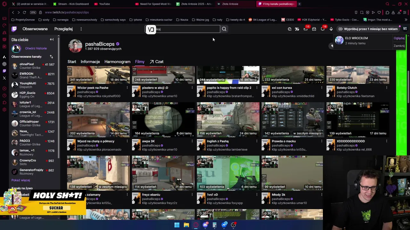
Task: Collapse the Dla ciebie sidebar
Action: tap(52, 40)
